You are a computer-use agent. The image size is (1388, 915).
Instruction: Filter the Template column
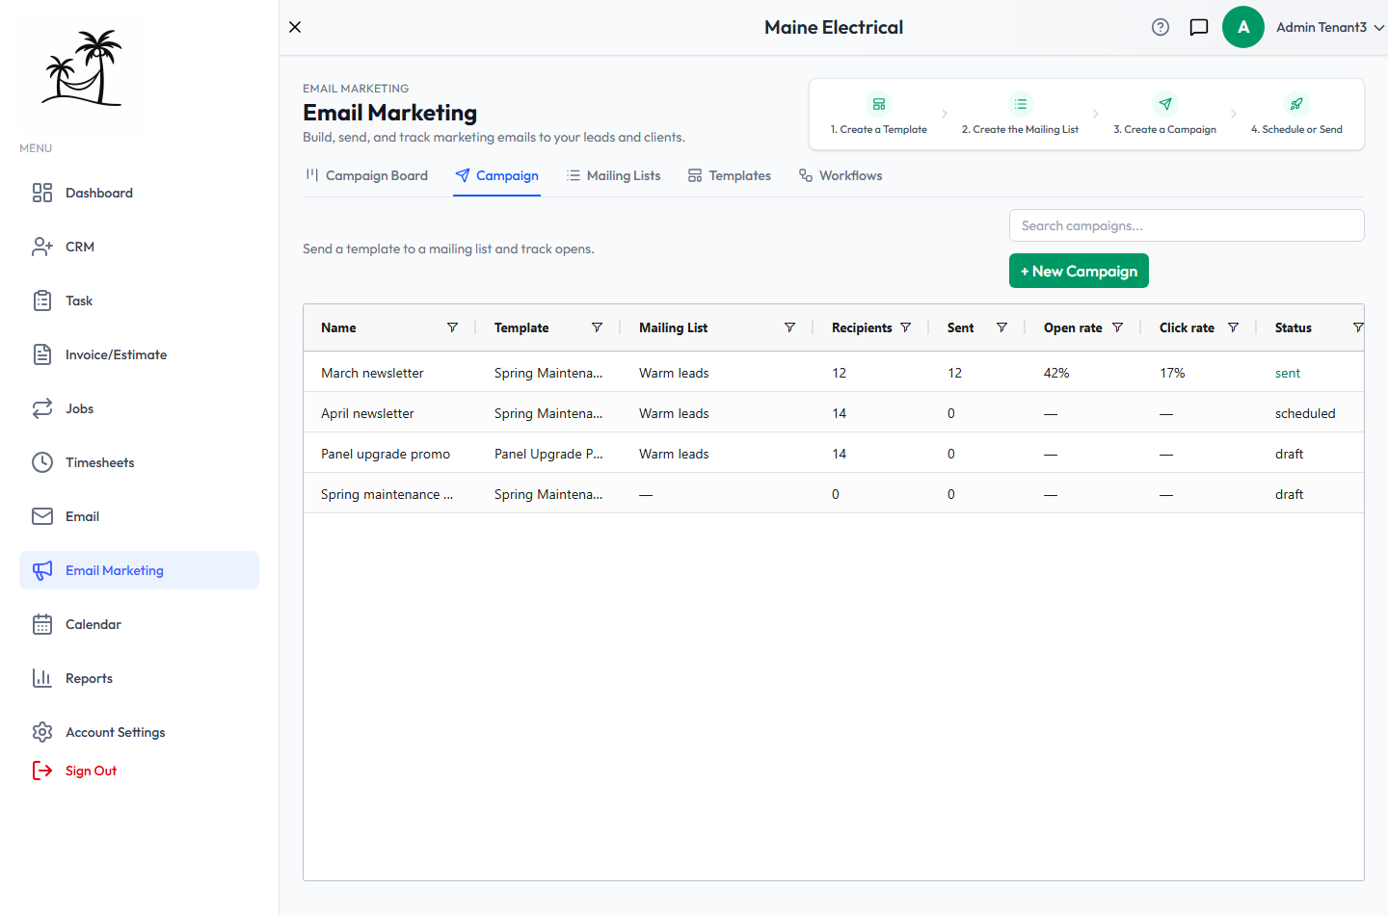coord(597,327)
